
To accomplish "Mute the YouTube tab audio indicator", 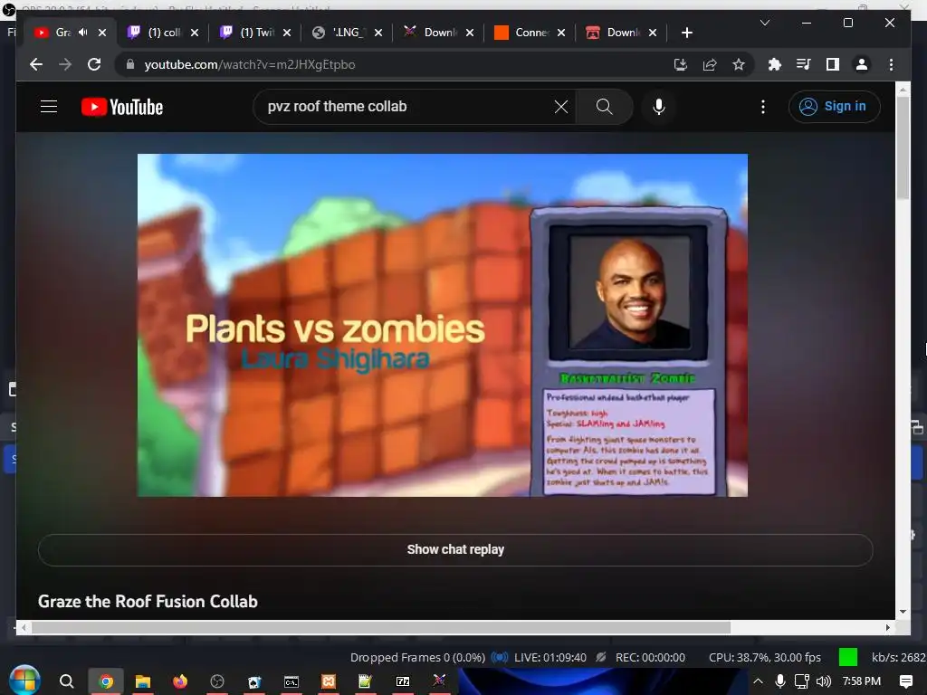I will [x=82, y=33].
